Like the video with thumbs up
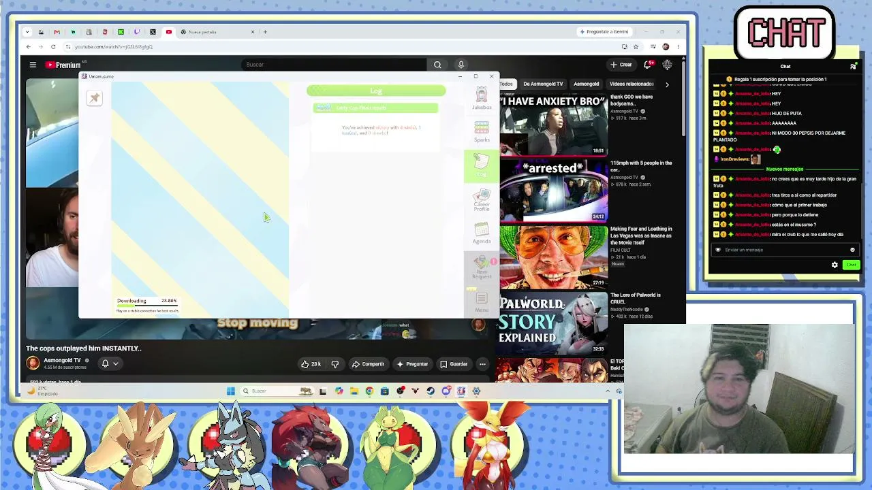Screen dimensions: 872x490 coord(311,364)
